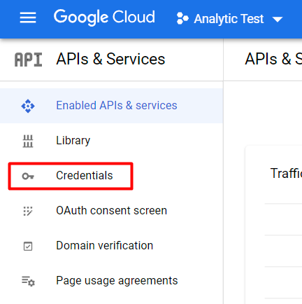Open the Analytic Test project selector
Screen dimensions: 302x304
229,19
